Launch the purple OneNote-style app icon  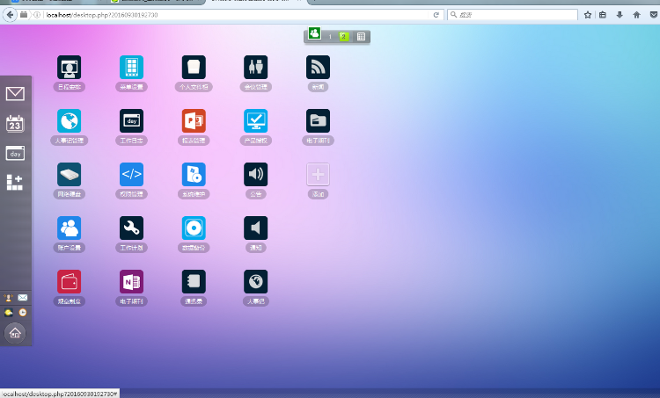pyautogui.click(x=131, y=281)
